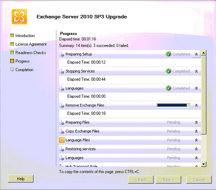This screenshot has width=216, height=190.
Task: Expand the pending Languages section
Action: pyautogui.click(x=196, y=158)
